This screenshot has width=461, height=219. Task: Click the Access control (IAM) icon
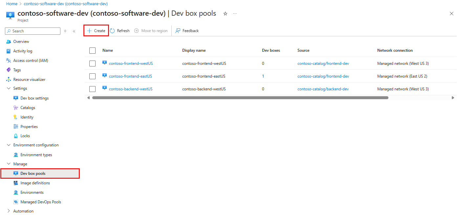[8, 60]
